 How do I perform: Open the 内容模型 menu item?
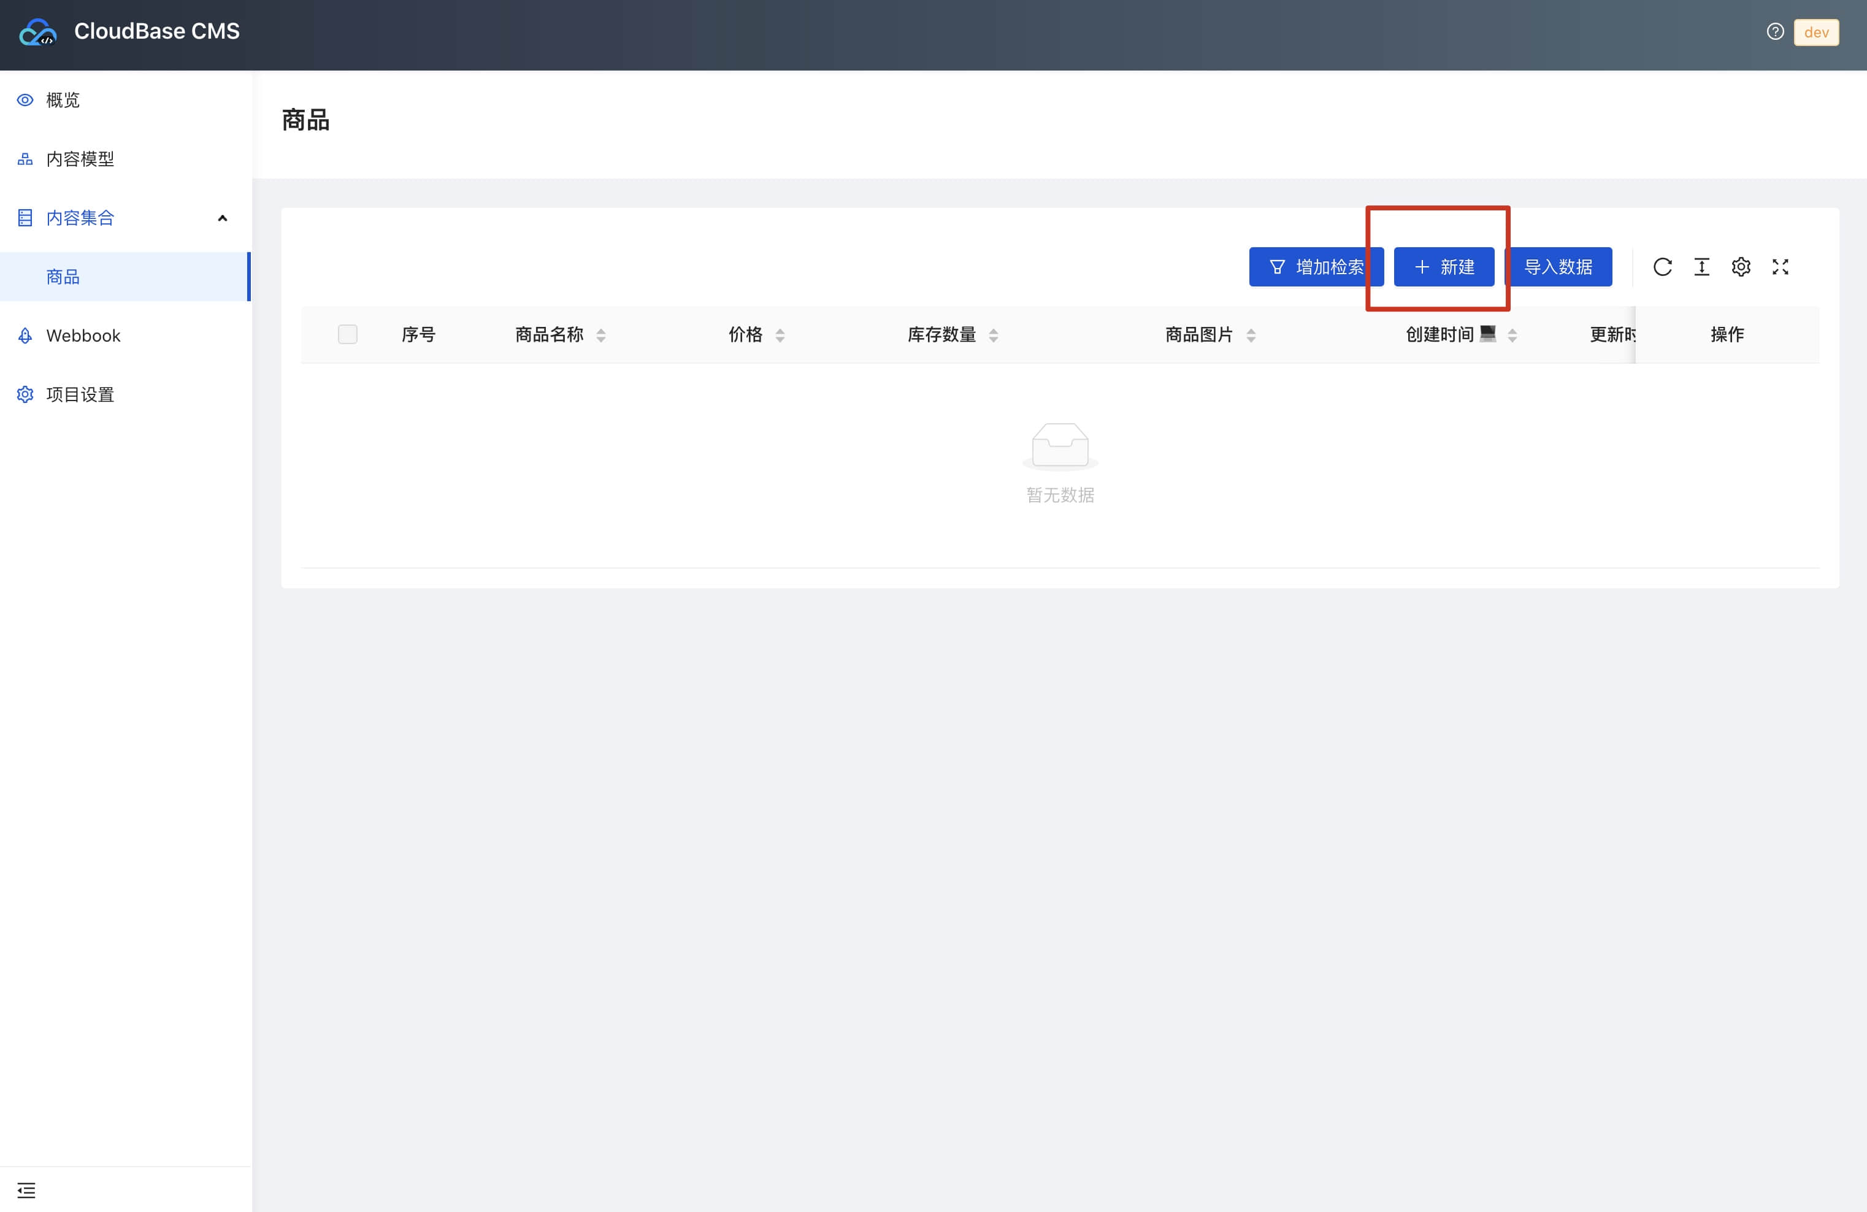80,159
